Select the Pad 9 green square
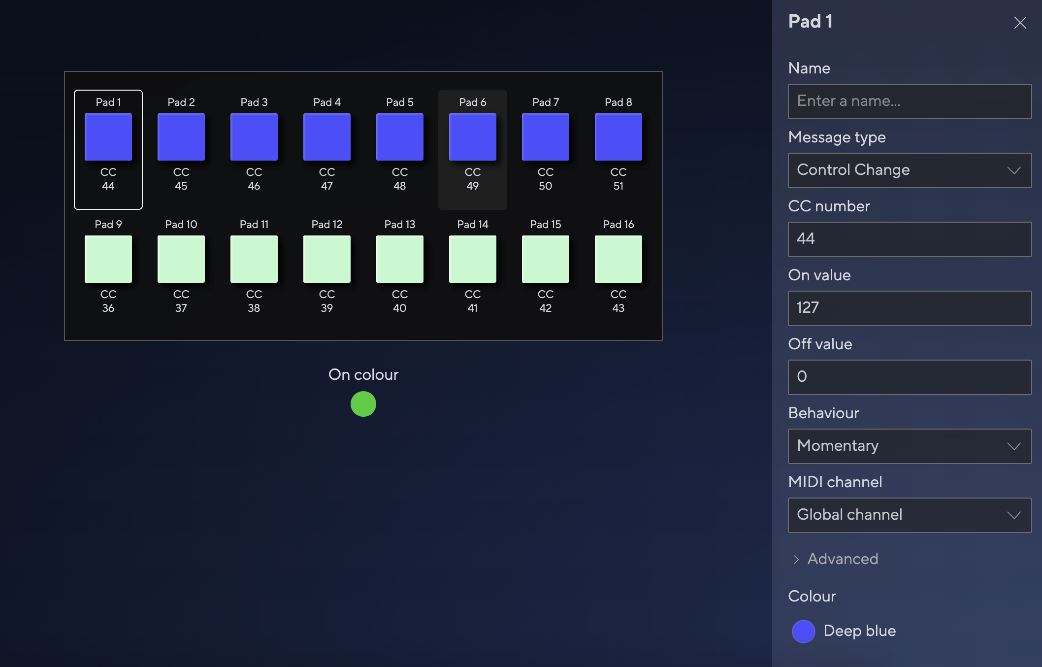1042x667 pixels. click(108, 259)
